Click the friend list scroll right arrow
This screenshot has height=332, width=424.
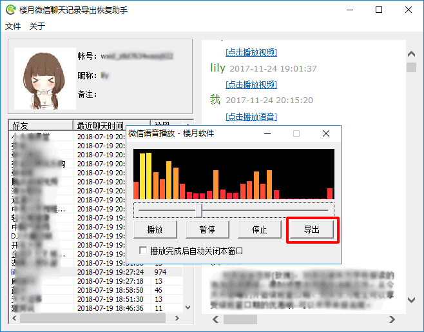click(177, 318)
